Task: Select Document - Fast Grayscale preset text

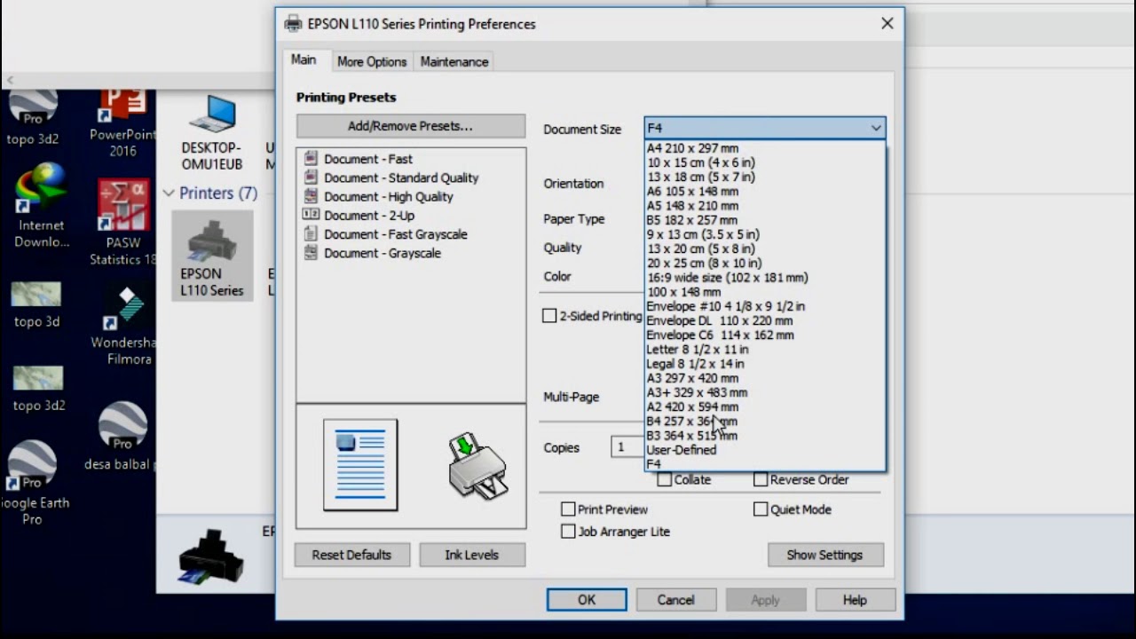Action: 396,233
